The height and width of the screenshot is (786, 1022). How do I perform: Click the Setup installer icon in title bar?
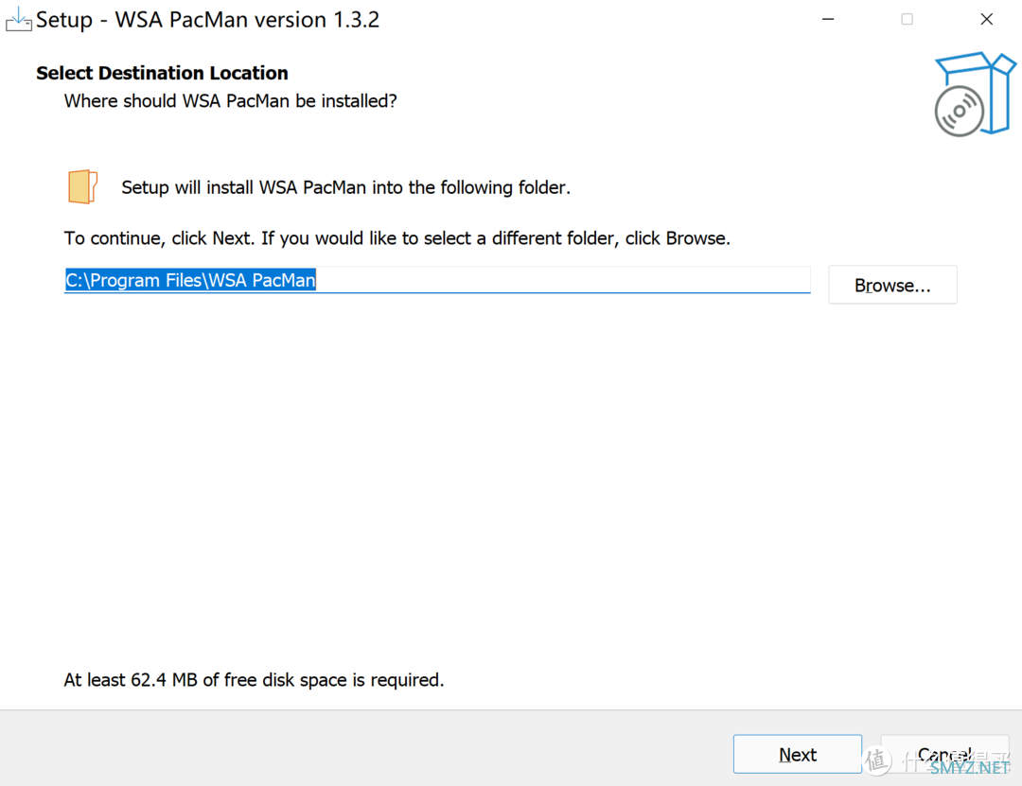18,20
